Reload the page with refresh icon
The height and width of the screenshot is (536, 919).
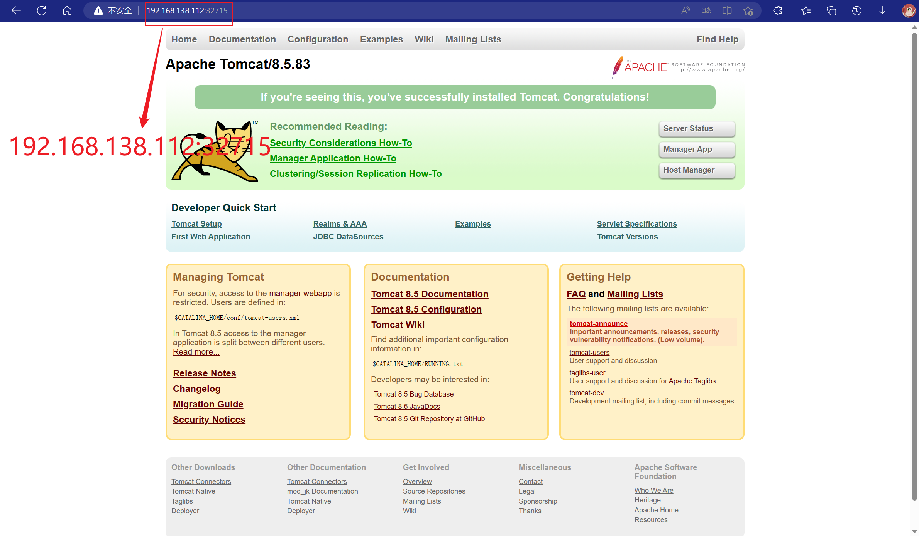tap(42, 10)
